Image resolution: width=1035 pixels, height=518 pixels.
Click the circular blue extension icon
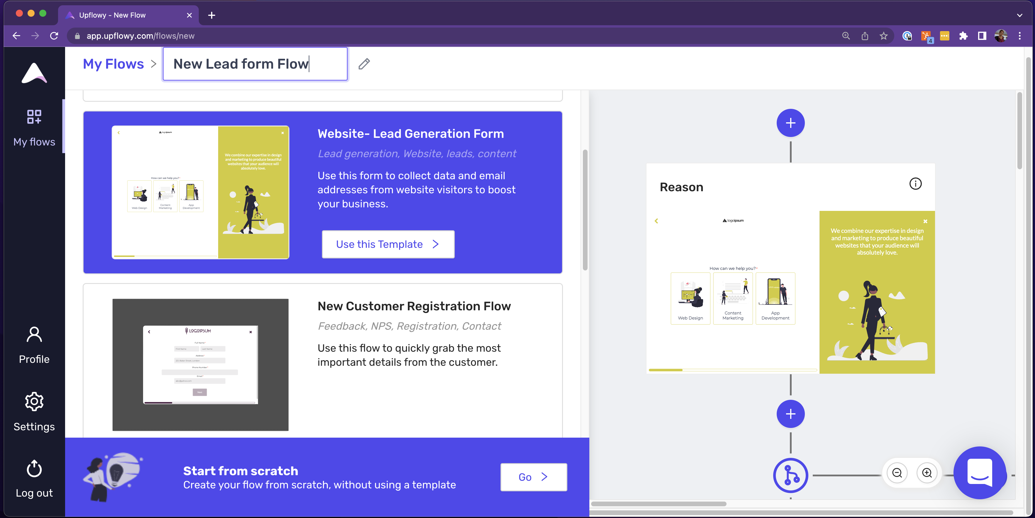[x=907, y=36]
